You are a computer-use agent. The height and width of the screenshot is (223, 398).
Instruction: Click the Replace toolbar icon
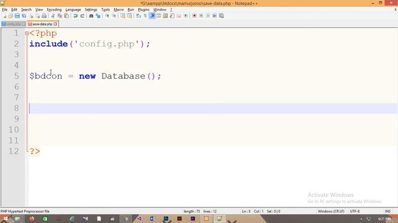pyautogui.click(x=98, y=16)
